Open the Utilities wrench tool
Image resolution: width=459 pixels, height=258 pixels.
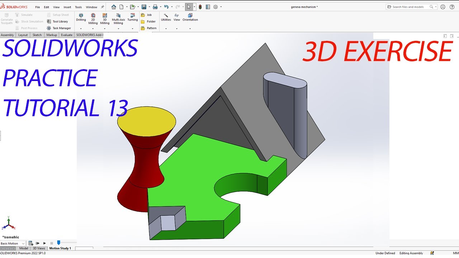pyautogui.click(x=166, y=17)
